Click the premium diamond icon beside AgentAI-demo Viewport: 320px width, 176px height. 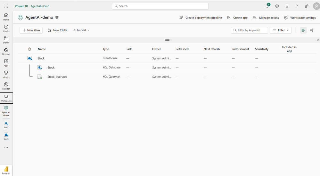[57, 17]
